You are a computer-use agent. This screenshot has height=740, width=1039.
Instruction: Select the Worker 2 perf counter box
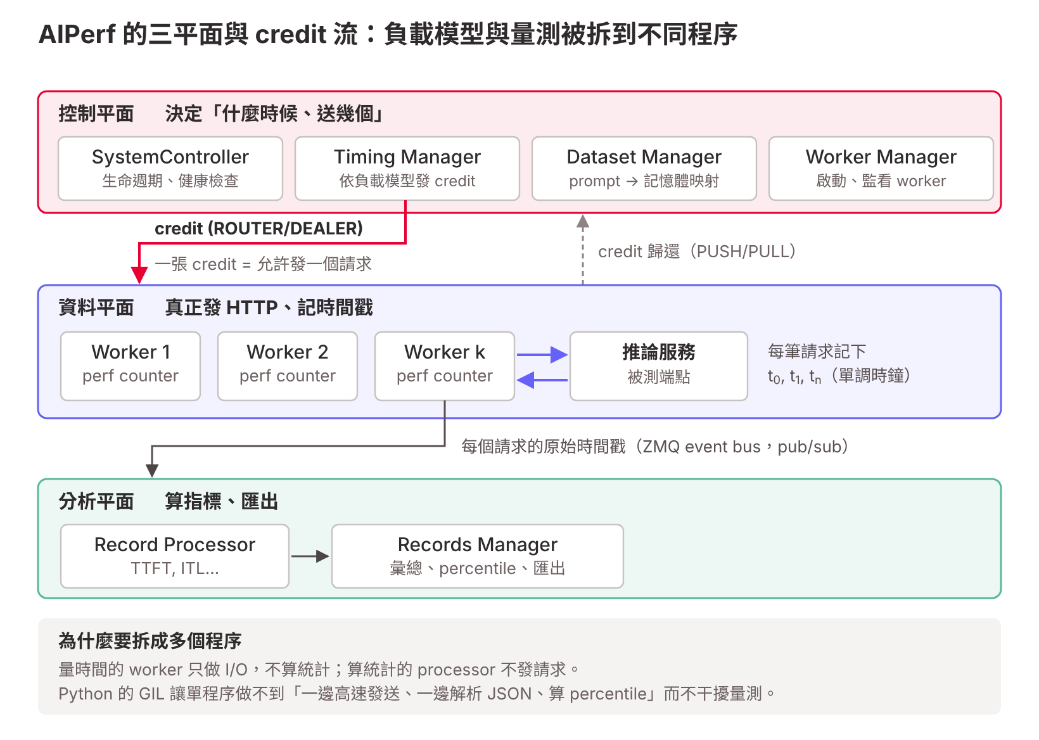click(x=288, y=366)
